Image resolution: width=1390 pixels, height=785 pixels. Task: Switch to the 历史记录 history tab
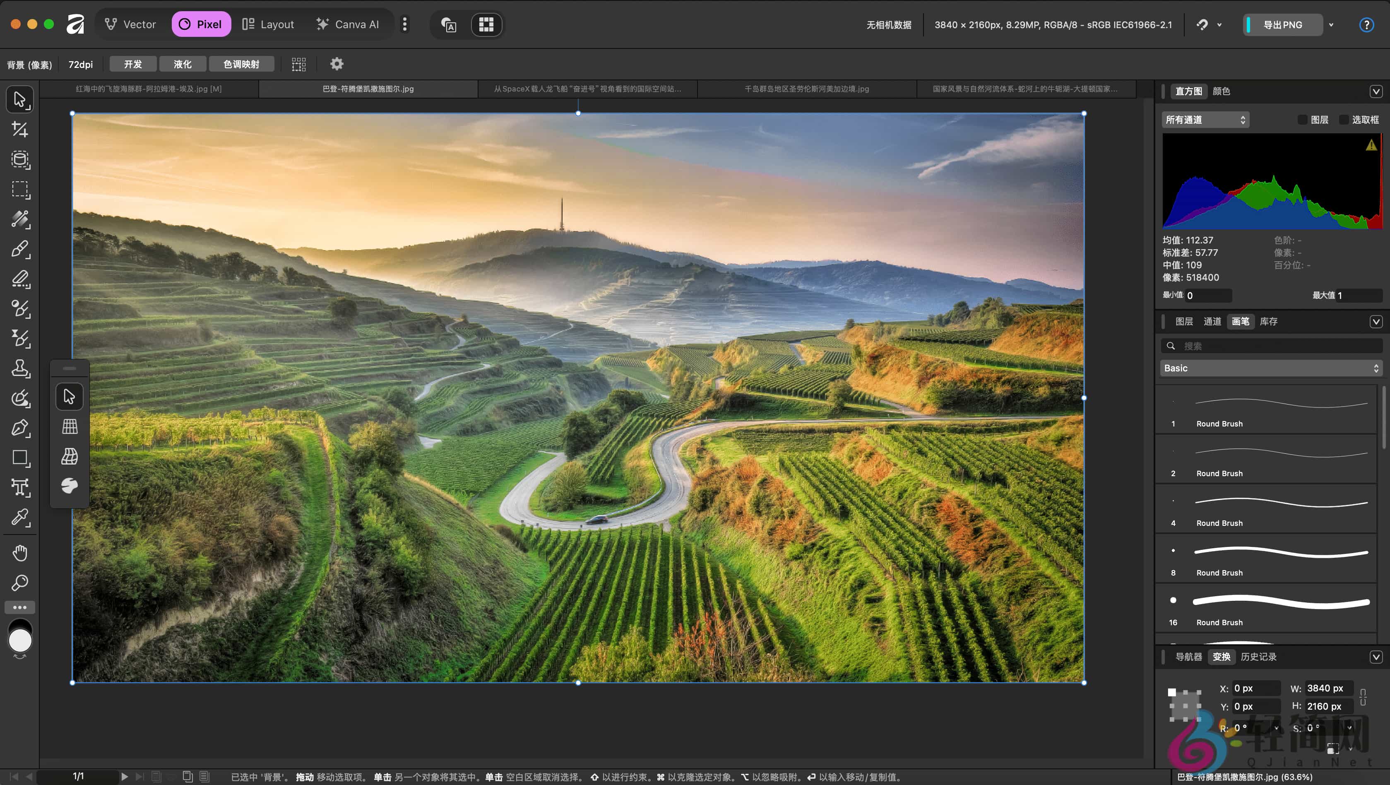pyautogui.click(x=1258, y=657)
